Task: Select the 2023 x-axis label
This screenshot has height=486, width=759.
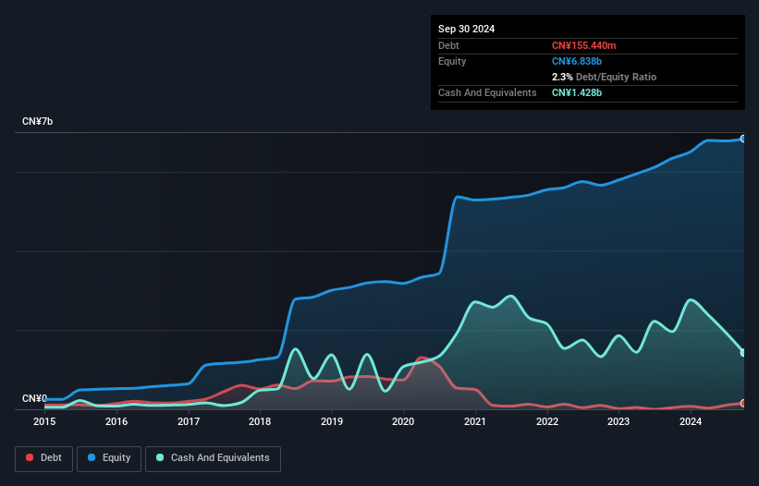Action: (x=618, y=421)
